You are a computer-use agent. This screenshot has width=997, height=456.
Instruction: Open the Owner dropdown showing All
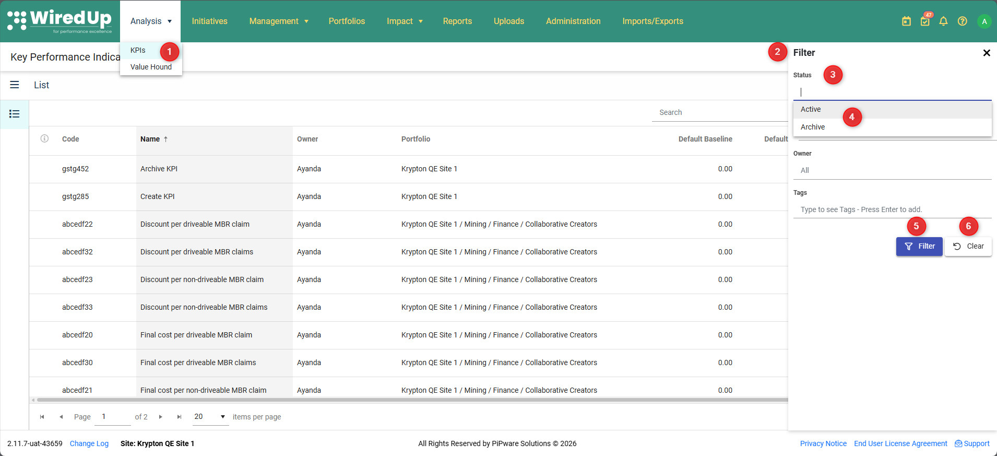coord(893,170)
